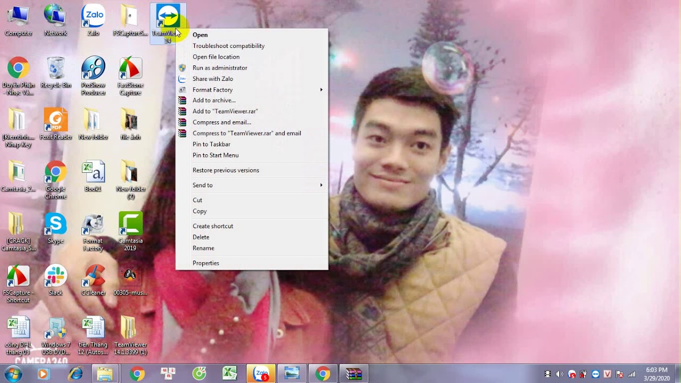Select the Computer desktop icon
The height and width of the screenshot is (383, 681).
[x=19, y=21]
